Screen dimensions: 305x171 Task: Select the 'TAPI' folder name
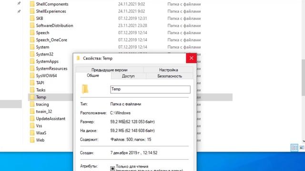click(x=40, y=83)
